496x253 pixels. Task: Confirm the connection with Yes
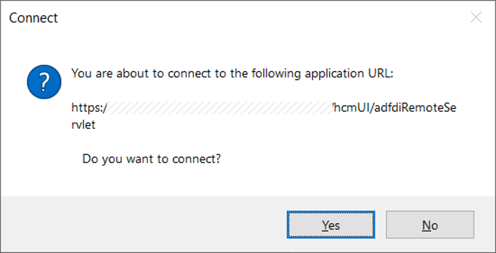[x=331, y=225]
